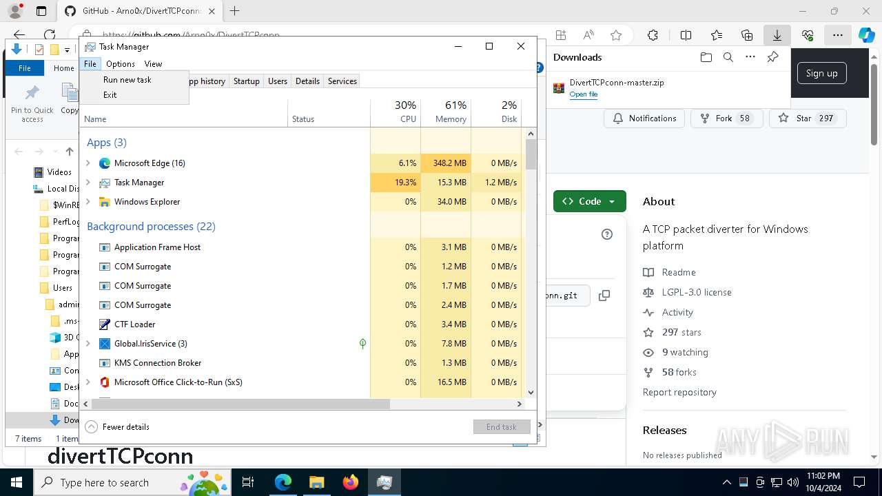Click the Global.IrisService process icon
The width and height of the screenshot is (882, 496).
pos(105,344)
